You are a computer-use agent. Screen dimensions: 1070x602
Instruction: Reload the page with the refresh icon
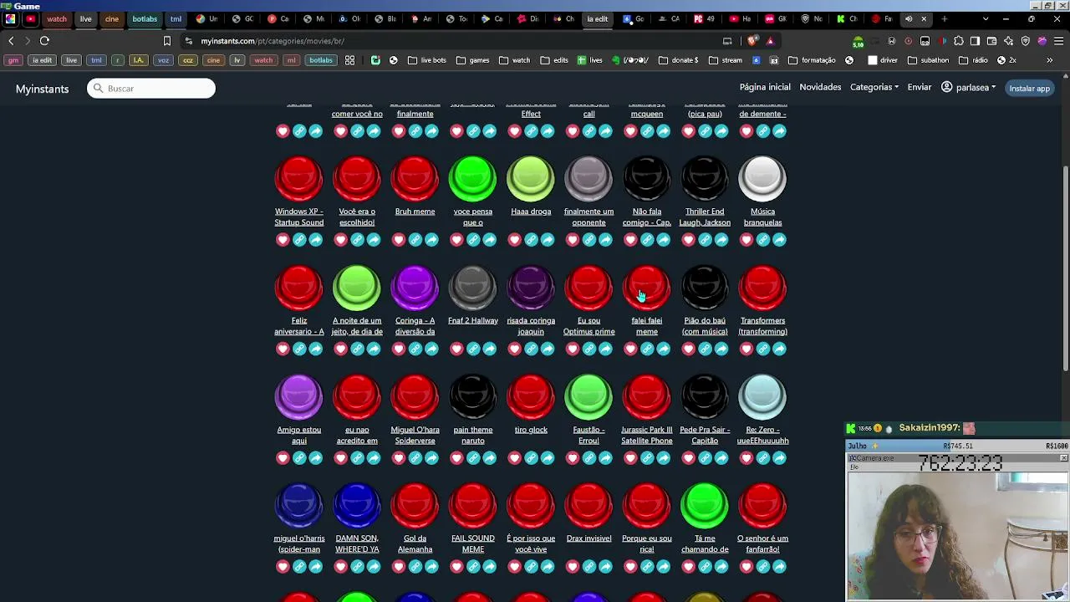pyautogui.click(x=44, y=41)
